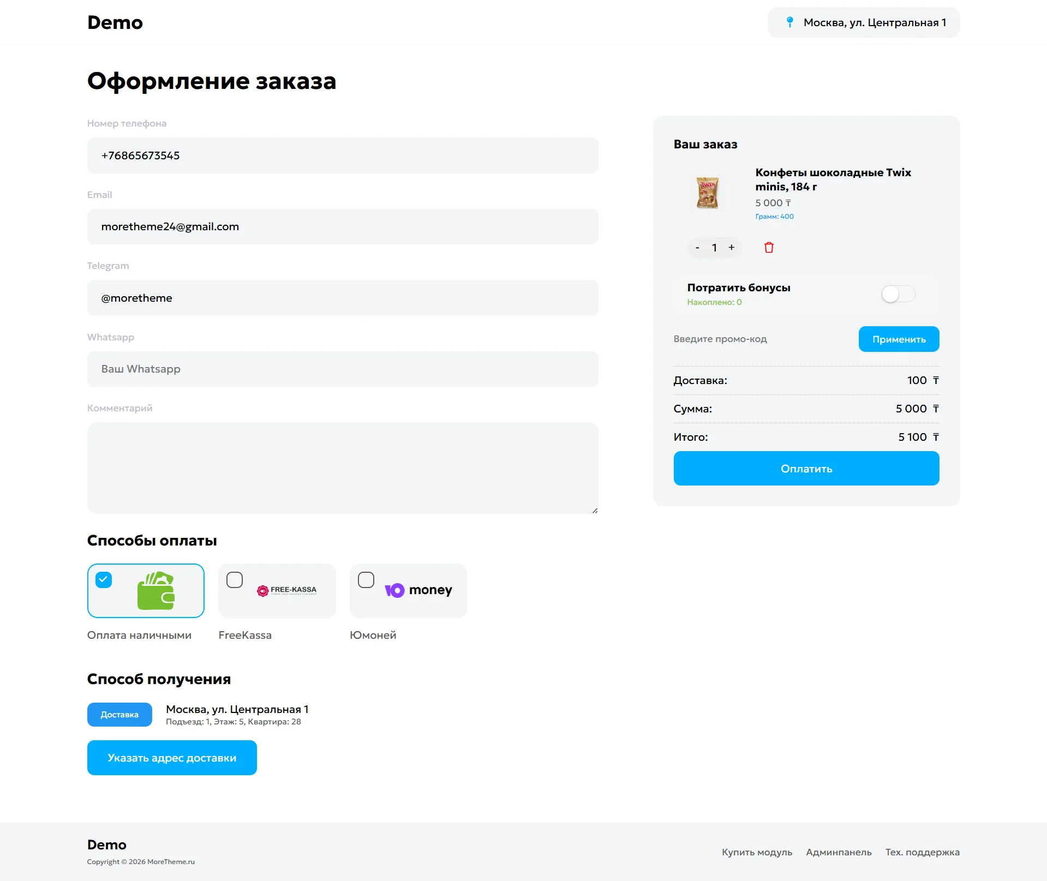Image resolution: width=1047 pixels, height=881 pixels.
Task: Click the Оплатить pay button
Action: pos(806,469)
